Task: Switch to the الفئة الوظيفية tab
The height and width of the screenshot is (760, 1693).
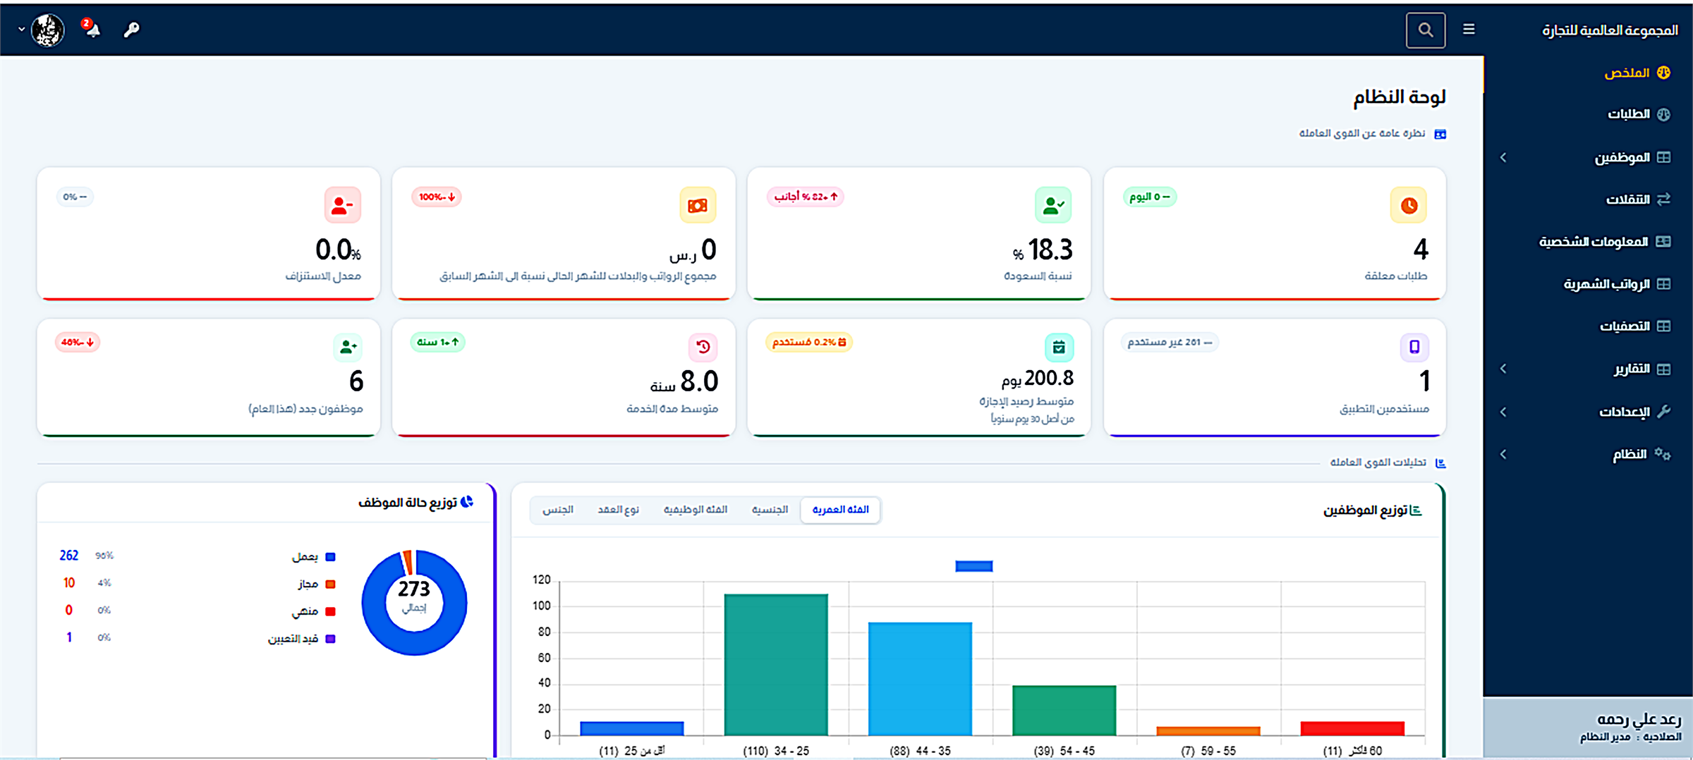Action: click(x=695, y=510)
